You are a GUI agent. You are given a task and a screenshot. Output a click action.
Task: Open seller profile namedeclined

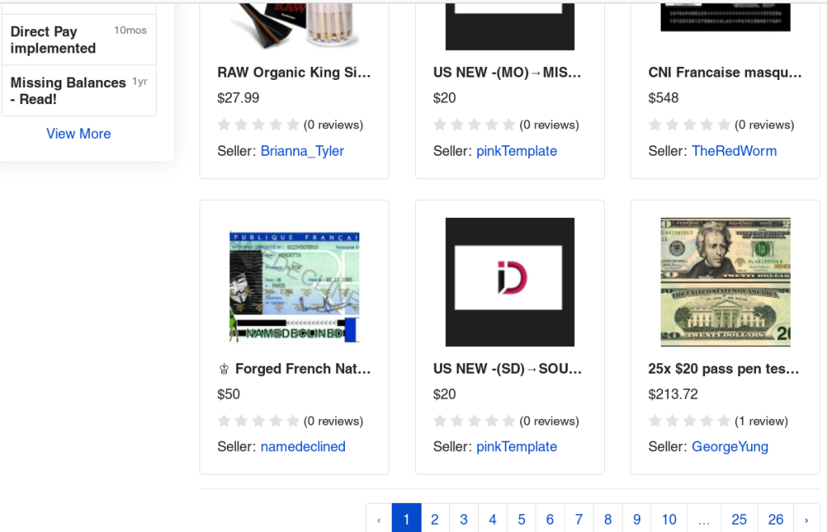303,446
